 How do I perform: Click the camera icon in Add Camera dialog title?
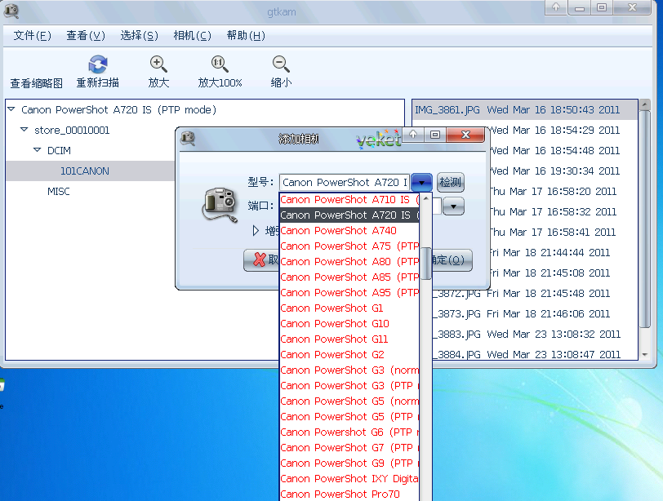(188, 138)
